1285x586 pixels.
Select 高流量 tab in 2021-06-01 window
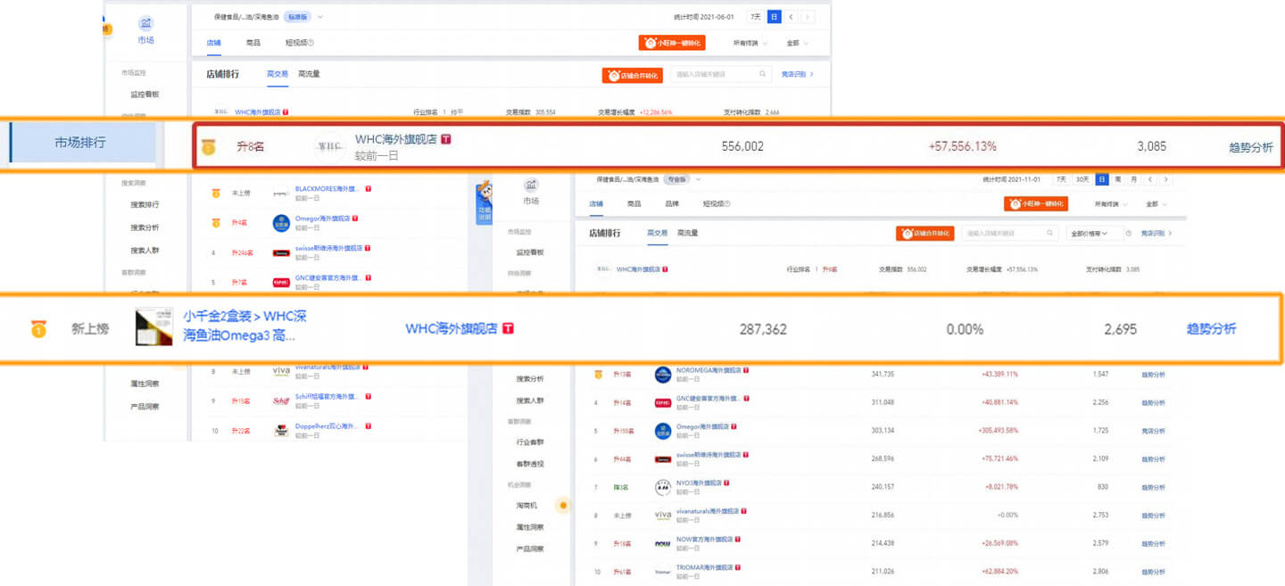(309, 74)
